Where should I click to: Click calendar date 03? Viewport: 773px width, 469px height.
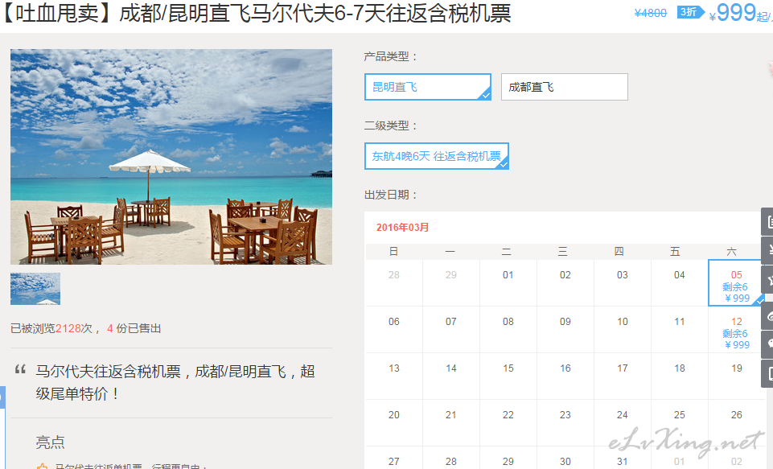[622, 274]
